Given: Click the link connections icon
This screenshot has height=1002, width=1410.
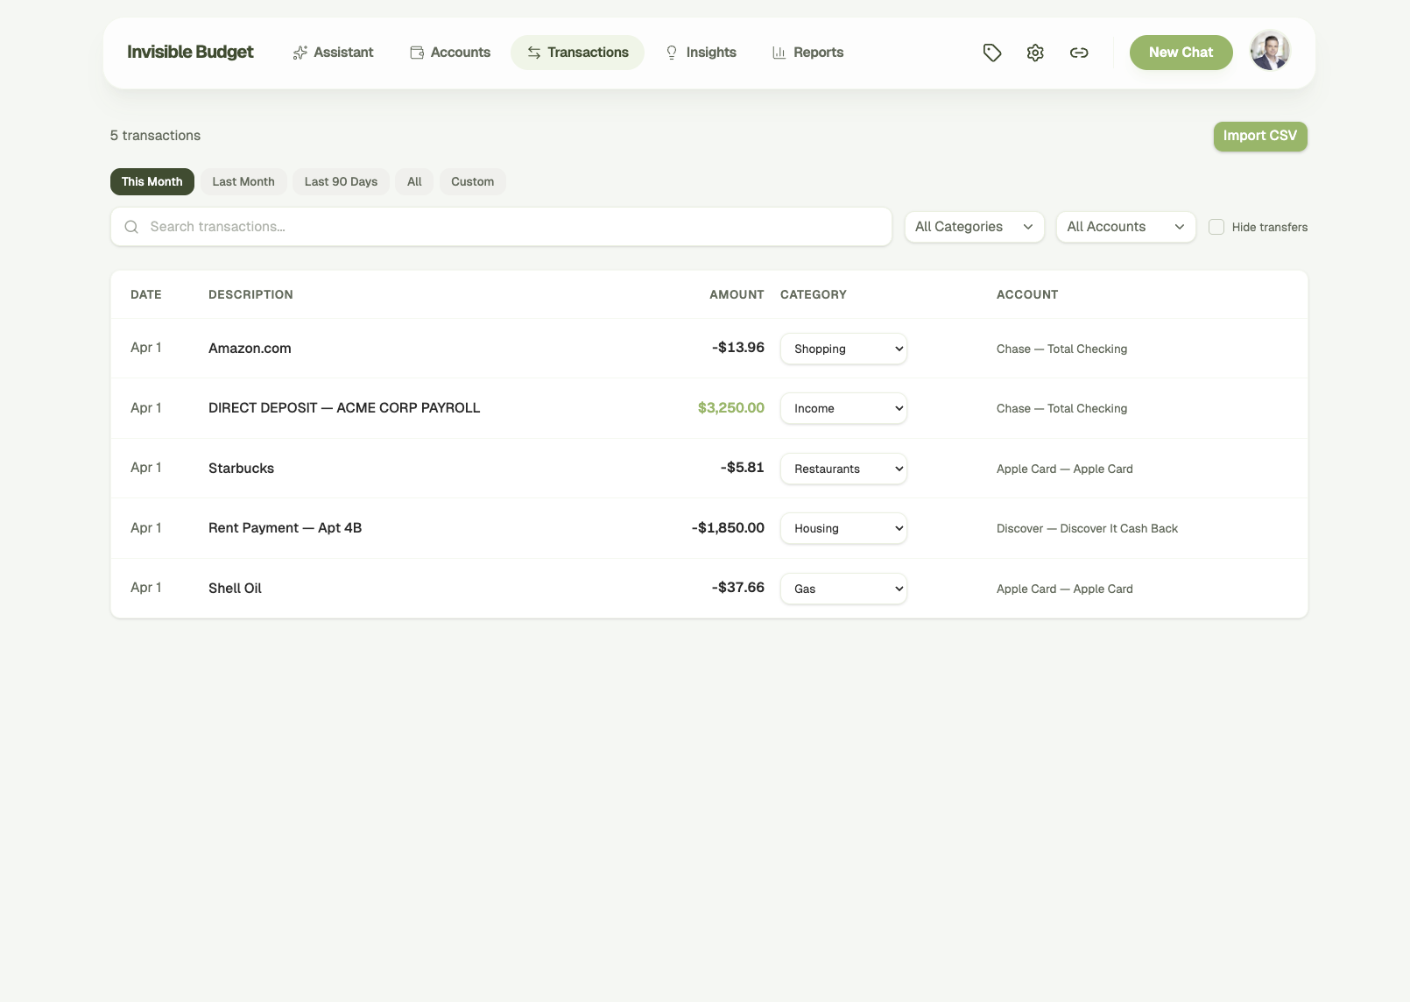Looking at the screenshot, I should tap(1079, 53).
